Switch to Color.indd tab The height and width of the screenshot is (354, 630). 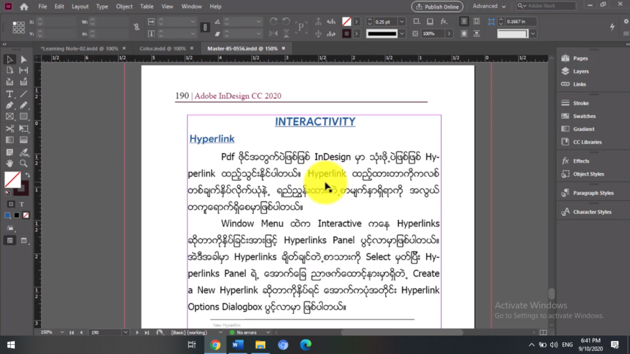pyautogui.click(x=162, y=48)
